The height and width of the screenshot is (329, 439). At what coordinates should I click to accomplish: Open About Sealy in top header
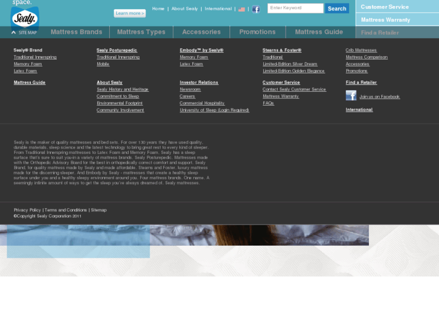[185, 8]
